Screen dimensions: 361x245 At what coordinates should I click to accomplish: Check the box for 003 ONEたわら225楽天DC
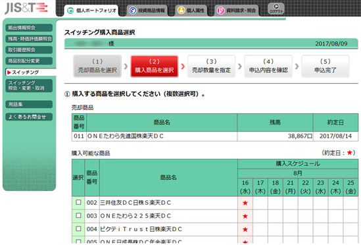point(78,215)
